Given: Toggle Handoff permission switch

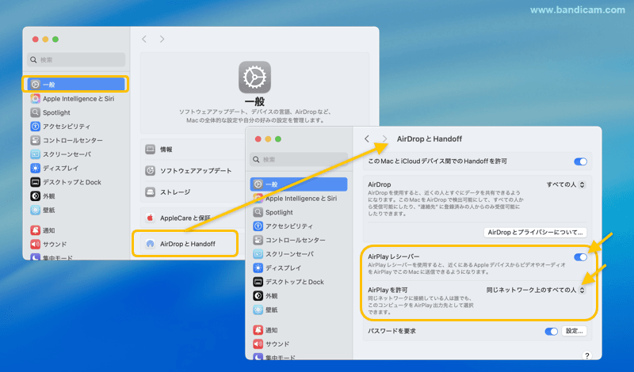Looking at the screenshot, I should (x=581, y=161).
